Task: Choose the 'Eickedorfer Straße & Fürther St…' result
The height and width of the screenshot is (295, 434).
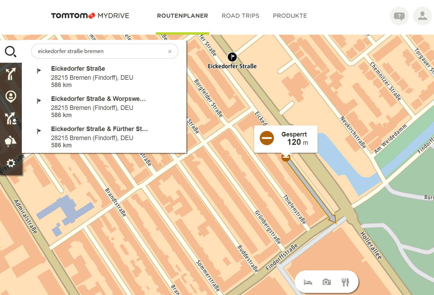Action: tap(99, 129)
